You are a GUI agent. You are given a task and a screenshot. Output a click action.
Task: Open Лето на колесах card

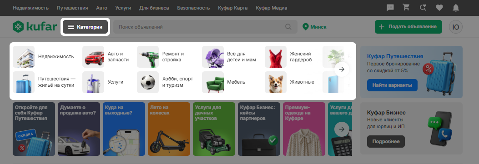pos(169,129)
